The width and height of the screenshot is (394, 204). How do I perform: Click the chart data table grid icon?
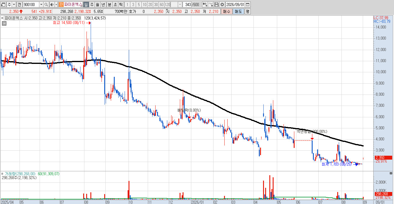click(x=4, y=23)
